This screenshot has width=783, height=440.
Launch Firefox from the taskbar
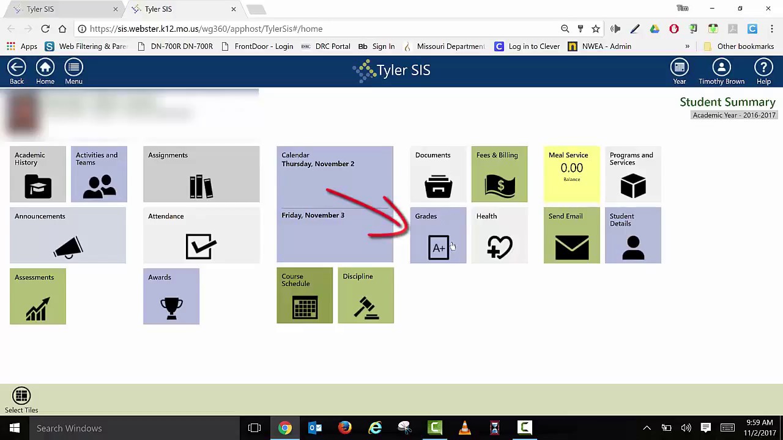click(x=345, y=428)
